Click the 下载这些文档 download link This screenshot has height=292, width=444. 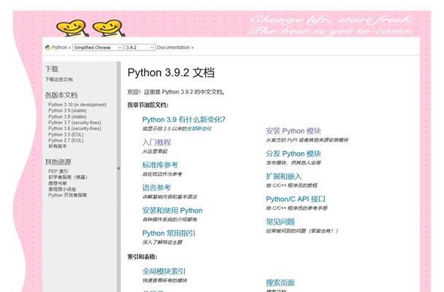59,80
